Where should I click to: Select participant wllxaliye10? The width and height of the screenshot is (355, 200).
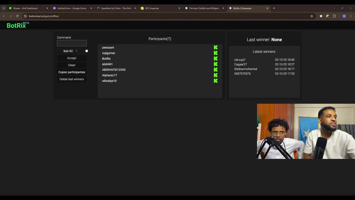point(109,81)
